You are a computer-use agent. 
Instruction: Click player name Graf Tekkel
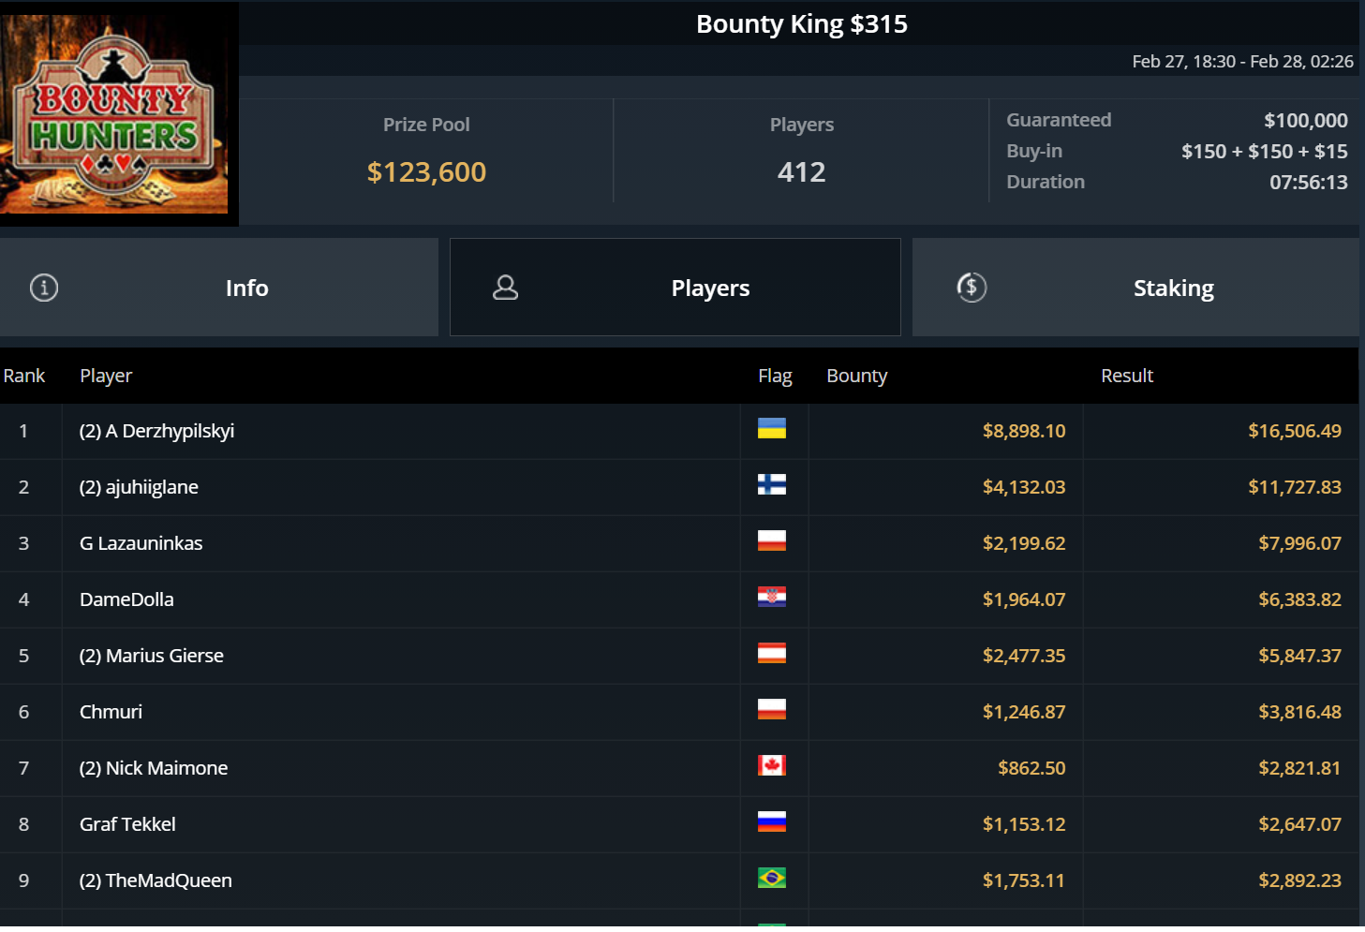click(127, 824)
